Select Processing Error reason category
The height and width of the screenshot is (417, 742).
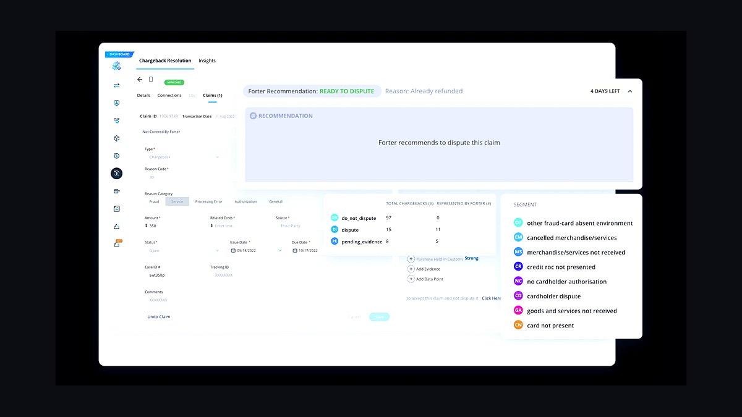208,201
